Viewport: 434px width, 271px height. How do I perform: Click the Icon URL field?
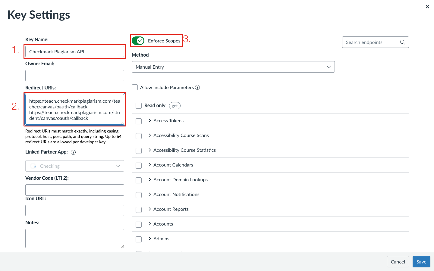75,210
